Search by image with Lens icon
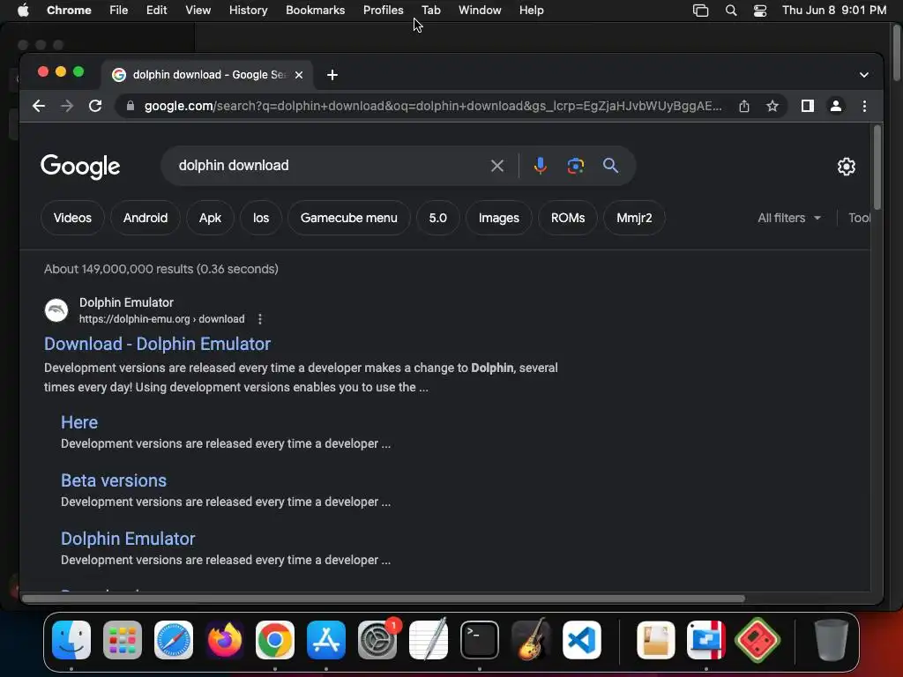The height and width of the screenshot is (677, 903). click(x=575, y=166)
